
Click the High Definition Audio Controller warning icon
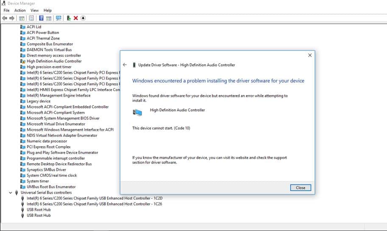(23, 61)
